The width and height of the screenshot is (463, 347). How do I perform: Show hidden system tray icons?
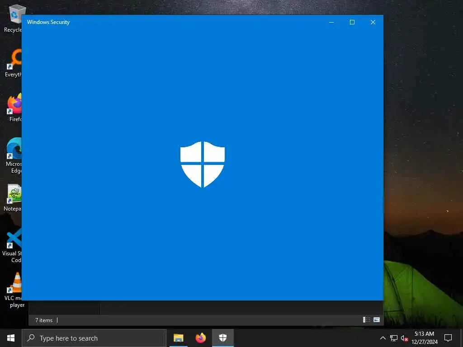[x=383, y=338]
